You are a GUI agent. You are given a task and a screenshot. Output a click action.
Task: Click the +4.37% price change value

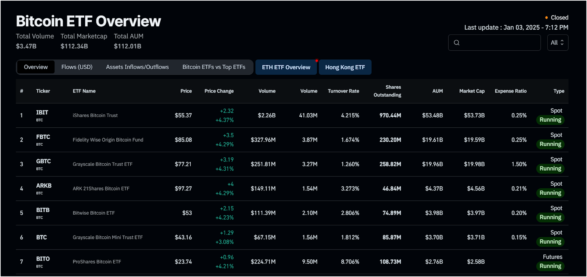(225, 120)
